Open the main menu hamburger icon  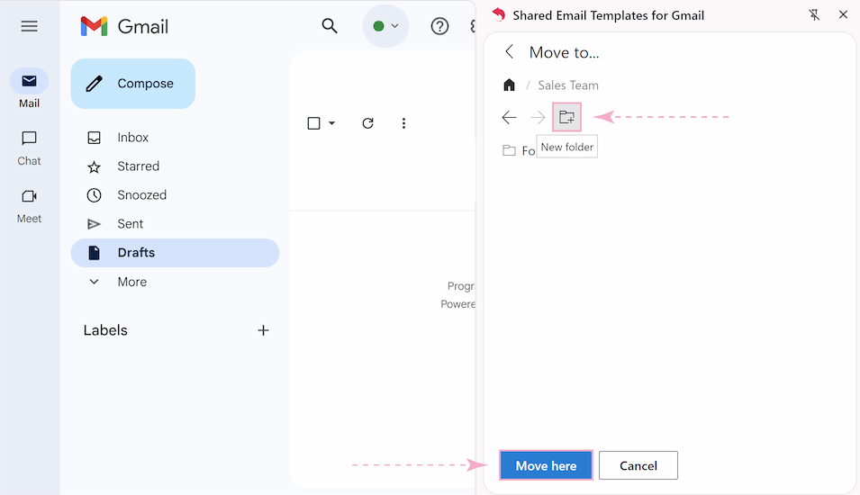point(29,26)
